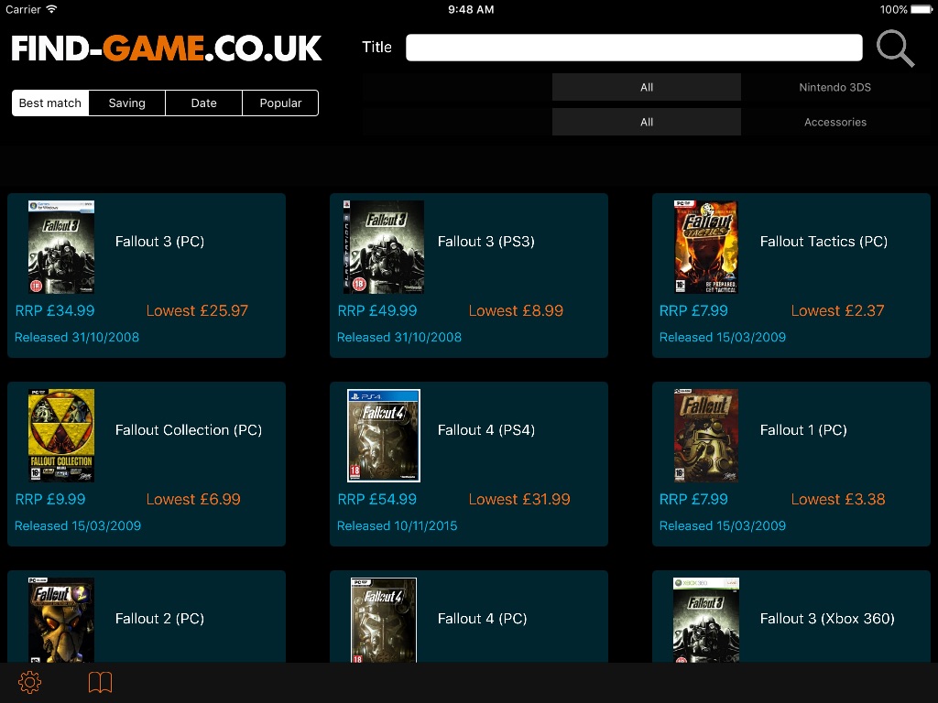The width and height of the screenshot is (938, 703).
Task: Open the Fallout 1 (PC) cover thumbnail
Action: coord(706,435)
